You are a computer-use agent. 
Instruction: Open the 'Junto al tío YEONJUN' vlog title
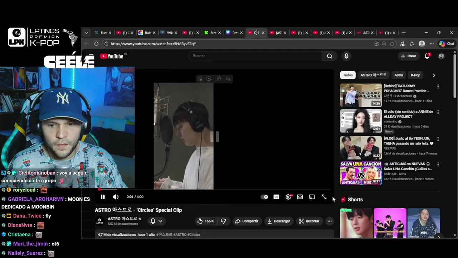pyautogui.click(x=408, y=141)
